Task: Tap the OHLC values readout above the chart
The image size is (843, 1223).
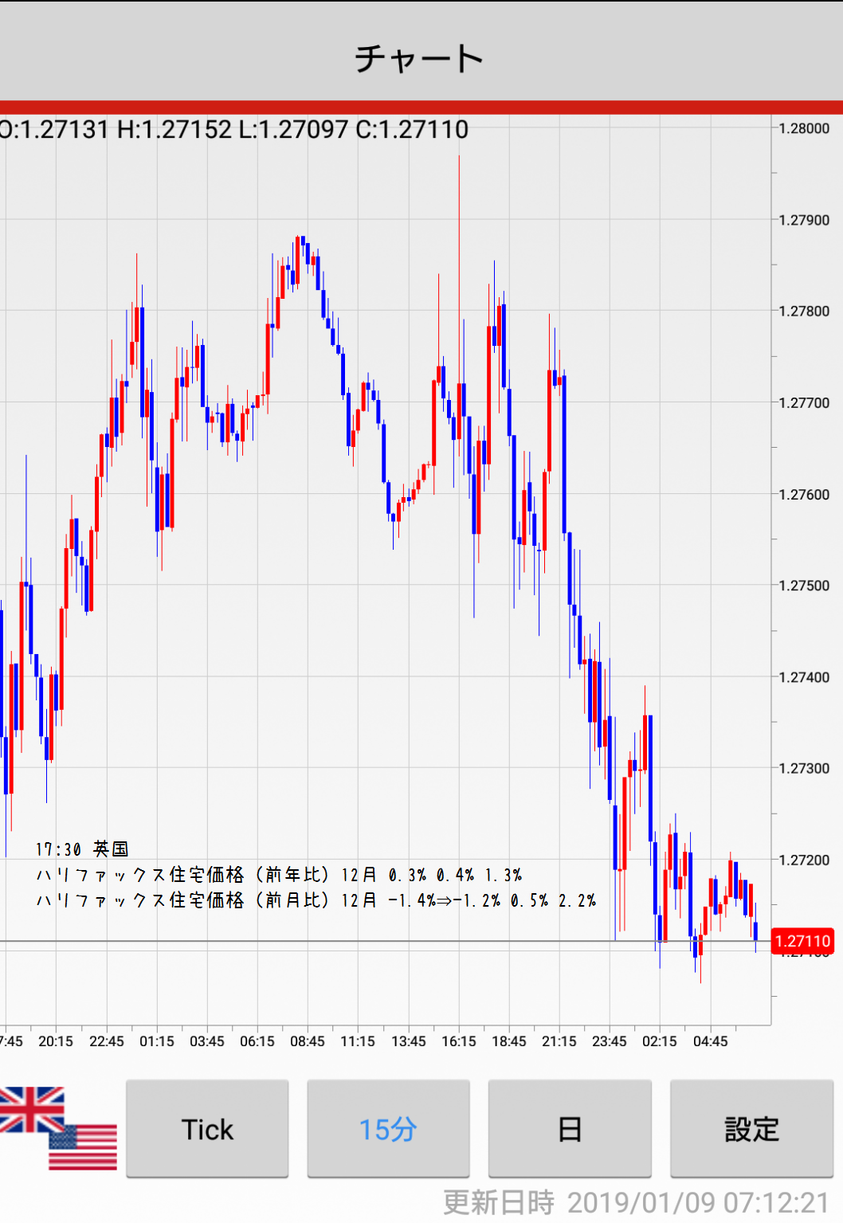Action: click(x=234, y=129)
